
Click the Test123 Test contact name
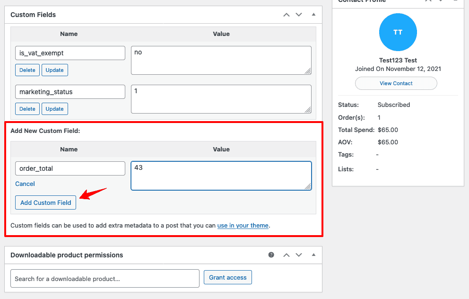tap(398, 60)
